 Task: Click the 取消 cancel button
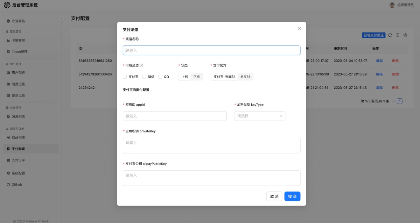coord(274,196)
